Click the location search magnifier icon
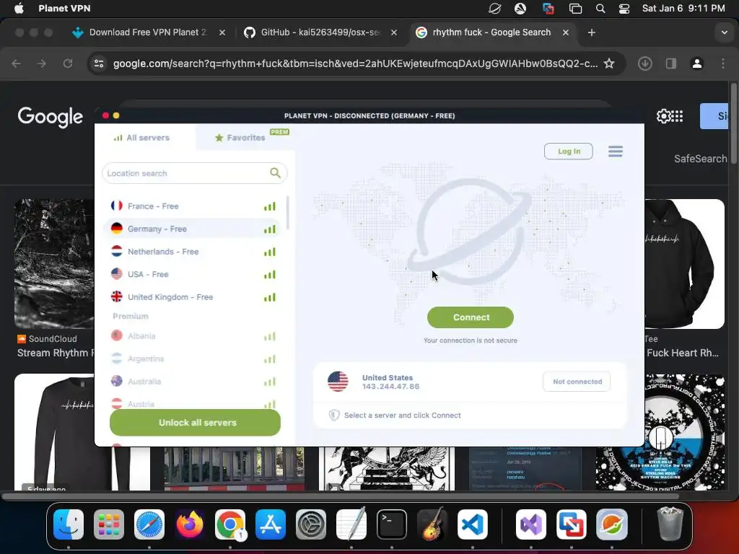739x554 pixels. (275, 173)
